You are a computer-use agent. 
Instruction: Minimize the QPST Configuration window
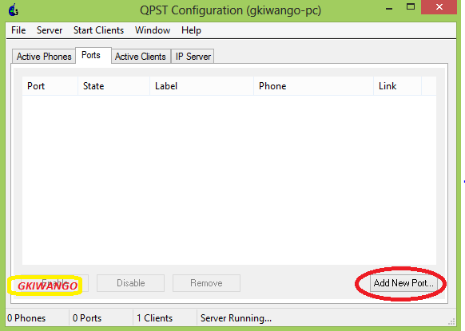pos(389,7)
